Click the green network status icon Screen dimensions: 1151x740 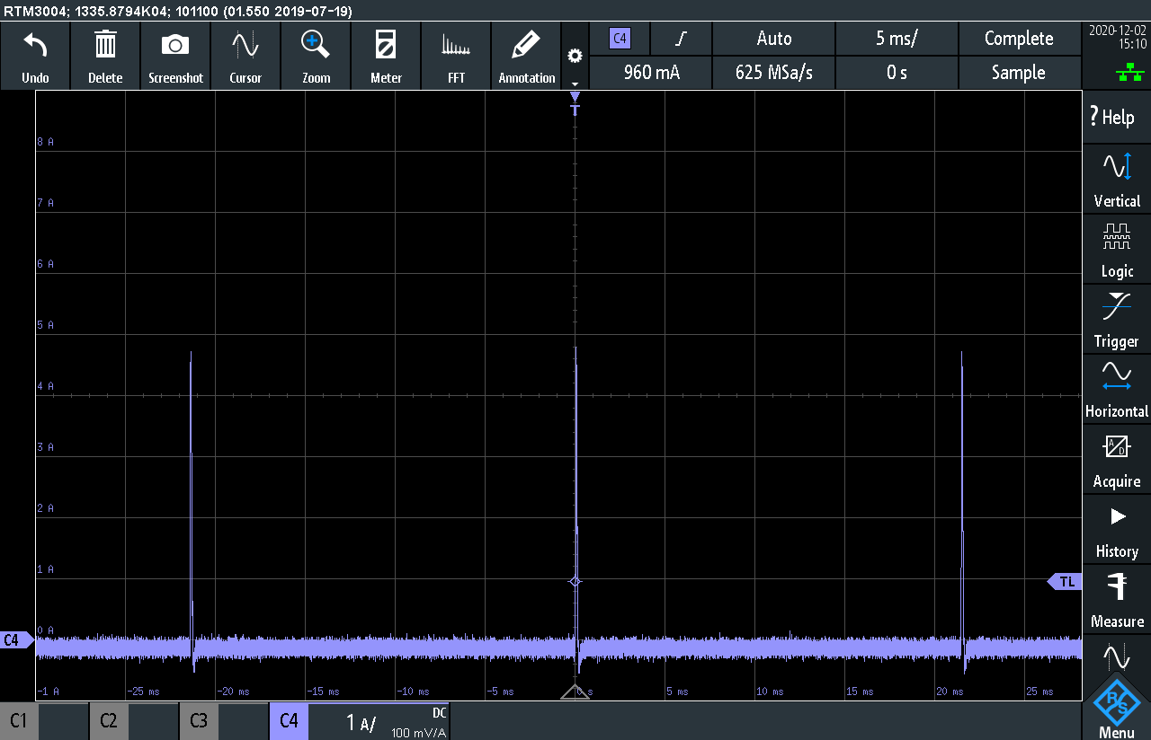coord(1129,75)
